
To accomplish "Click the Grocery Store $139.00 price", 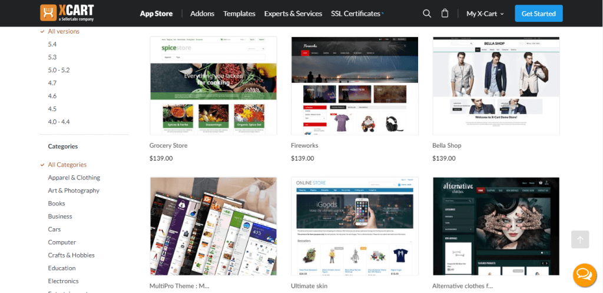I will [x=161, y=158].
